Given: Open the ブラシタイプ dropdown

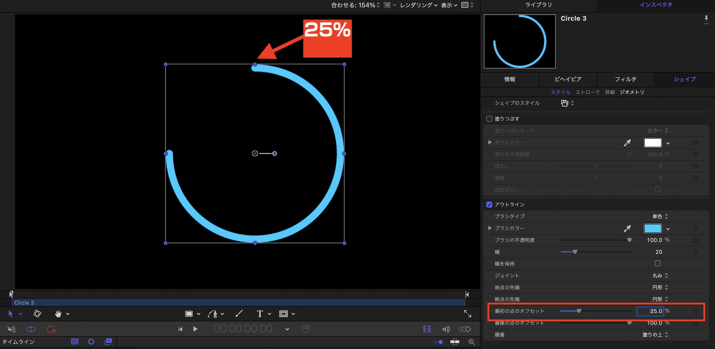Looking at the screenshot, I should (660, 216).
